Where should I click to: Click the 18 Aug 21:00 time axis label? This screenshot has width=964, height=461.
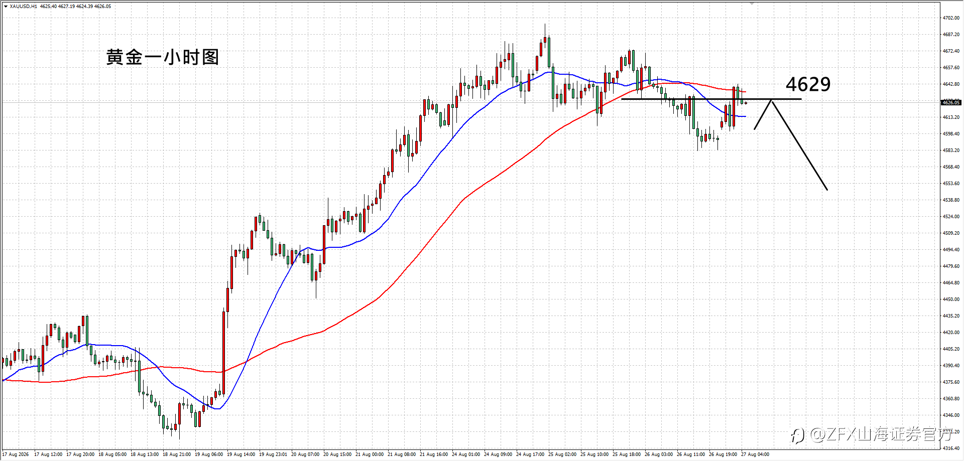coord(177,454)
